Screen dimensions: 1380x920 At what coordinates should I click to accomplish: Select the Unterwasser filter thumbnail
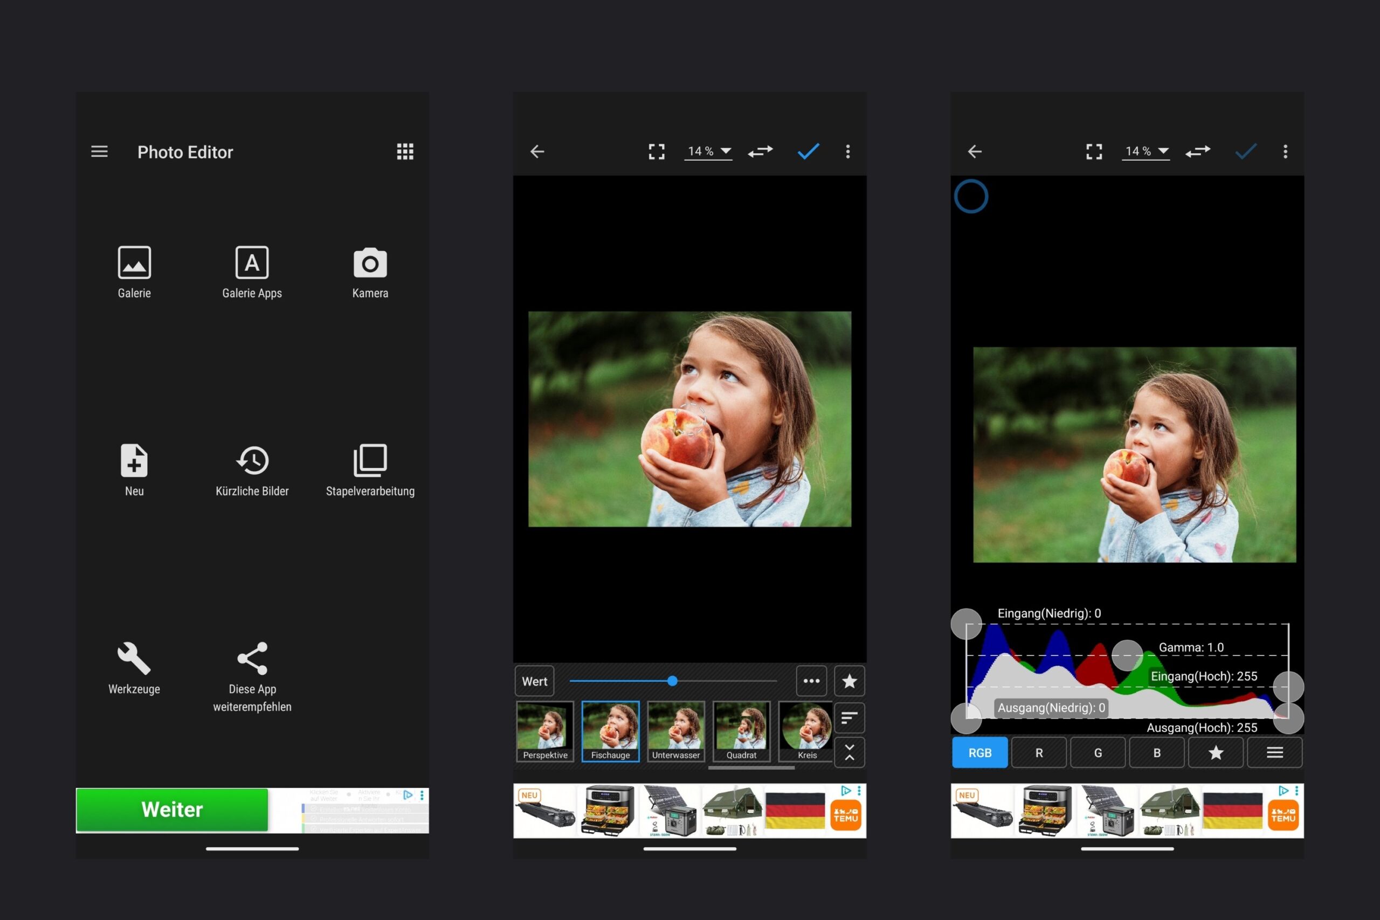(x=676, y=731)
